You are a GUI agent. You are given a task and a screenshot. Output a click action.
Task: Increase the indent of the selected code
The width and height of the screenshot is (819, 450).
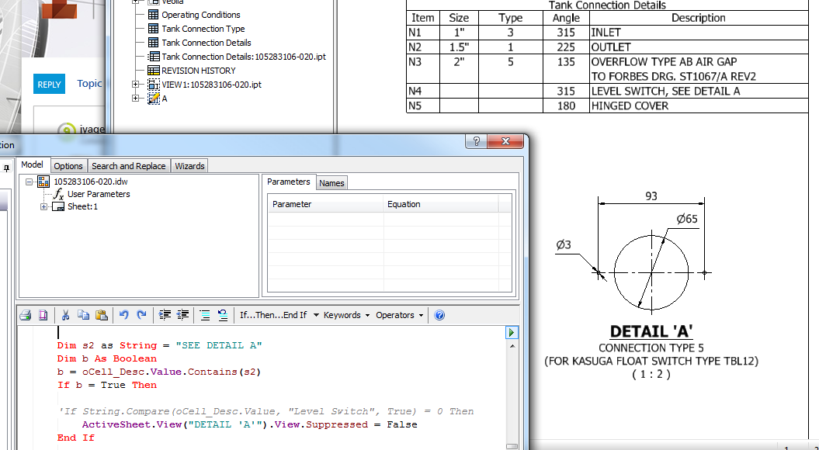point(163,315)
